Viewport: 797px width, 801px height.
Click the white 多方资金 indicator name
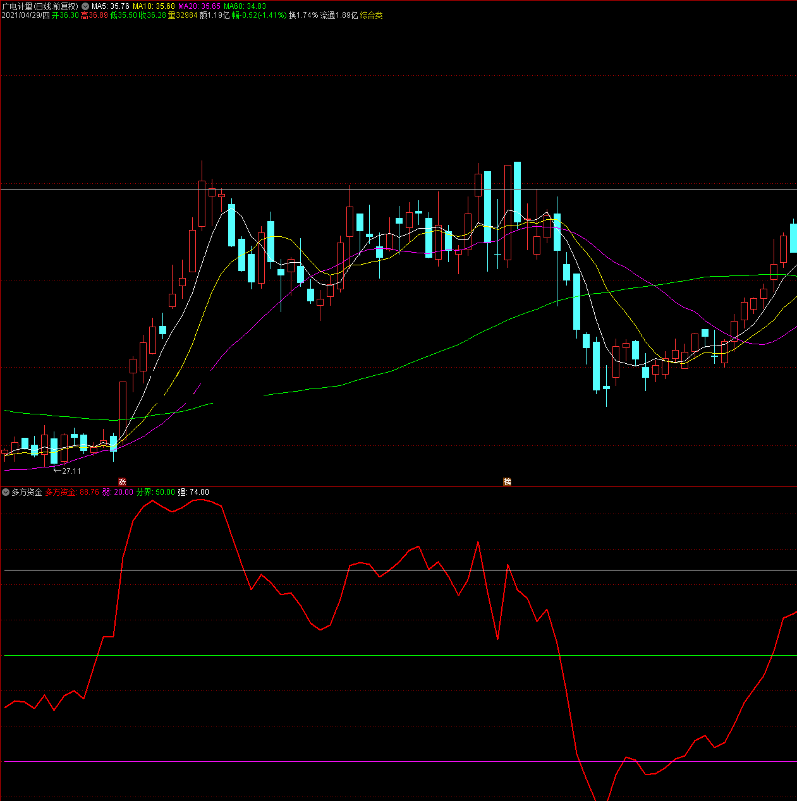pos(27,492)
